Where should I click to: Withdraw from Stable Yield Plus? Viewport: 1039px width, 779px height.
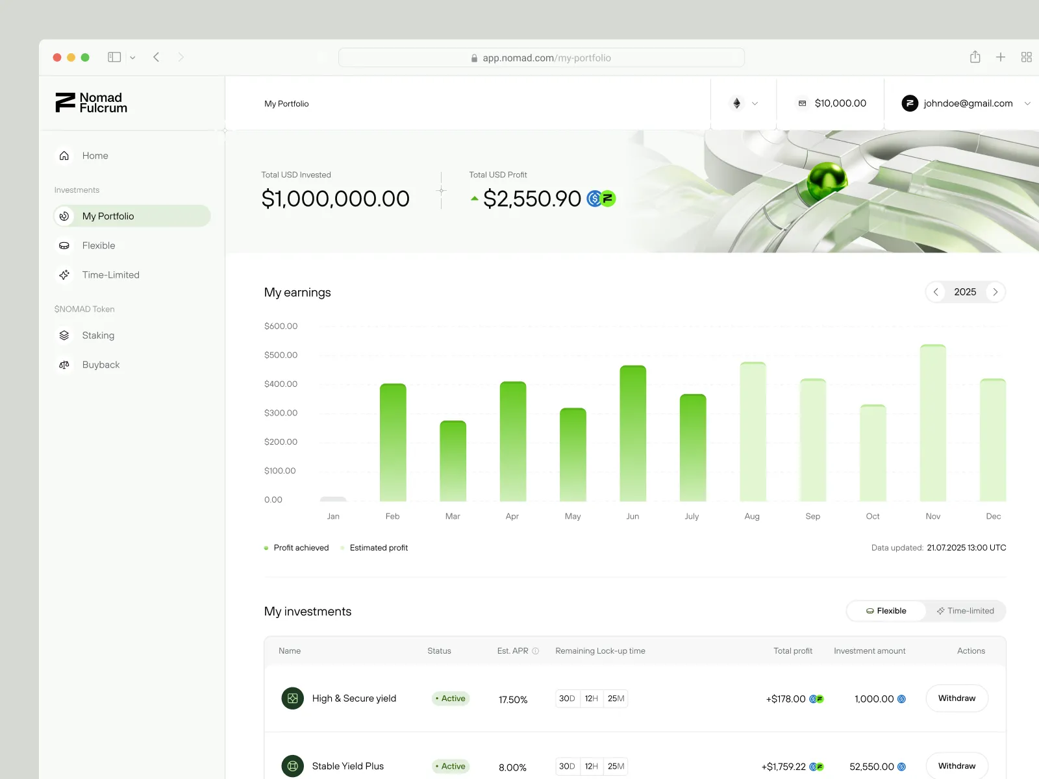(x=957, y=766)
